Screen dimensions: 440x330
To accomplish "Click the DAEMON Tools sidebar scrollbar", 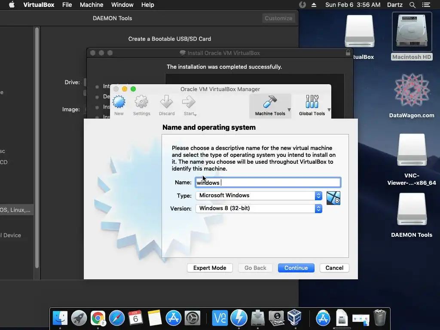I will [x=37, y=148].
